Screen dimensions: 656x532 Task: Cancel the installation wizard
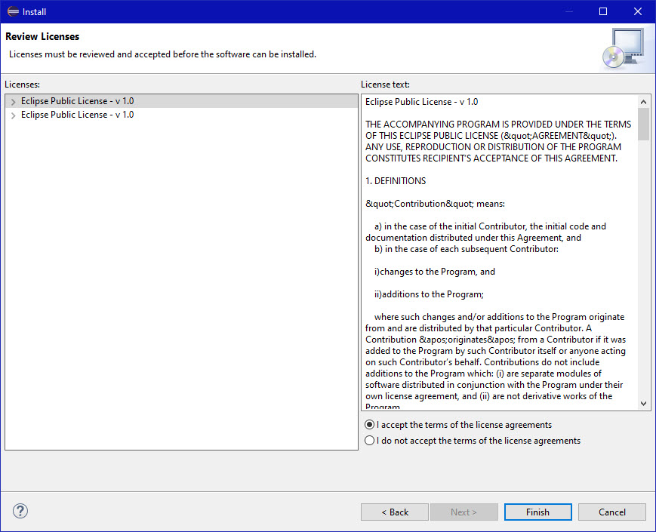pyautogui.click(x=611, y=512)
